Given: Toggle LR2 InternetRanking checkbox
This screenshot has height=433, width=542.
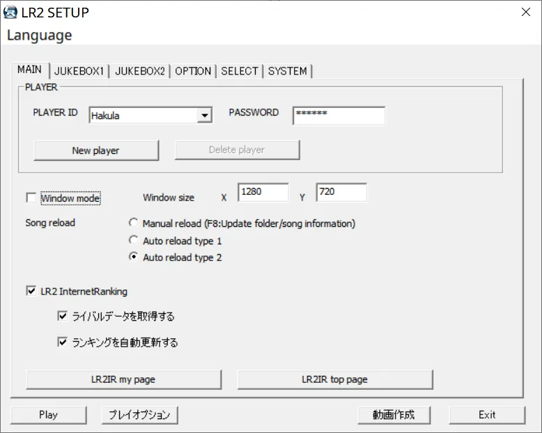Looking at the screenshot, I should [31, 291].
